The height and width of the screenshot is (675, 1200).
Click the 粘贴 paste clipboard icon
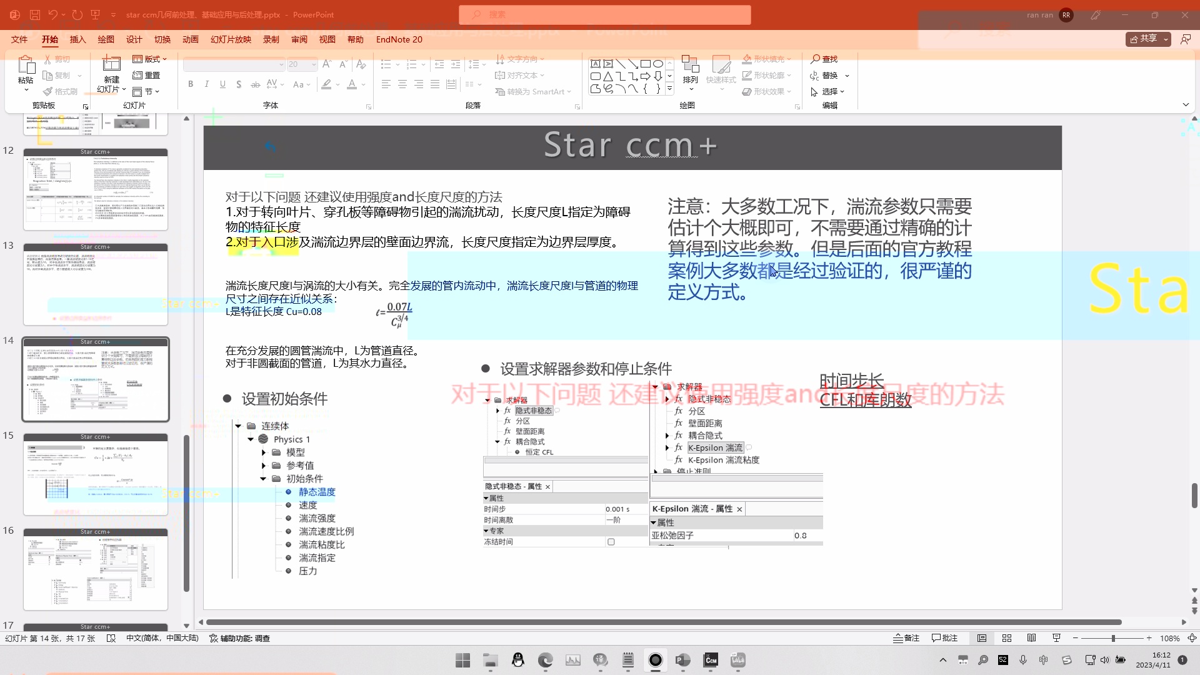(x=26, y=65)
